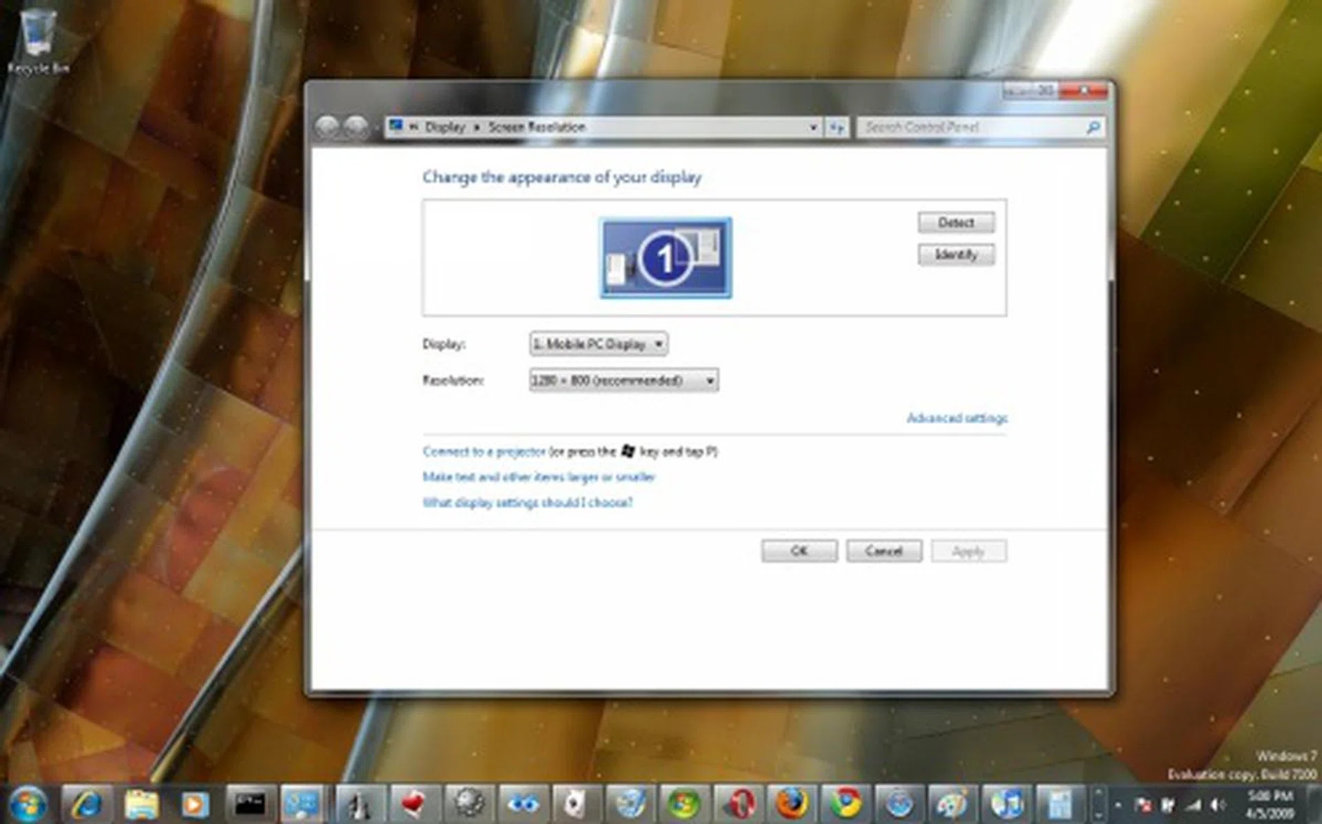Open the Resolution dropdown 1280 × 800
This screenshot has width=1322, height=824.
coord(624,380)
